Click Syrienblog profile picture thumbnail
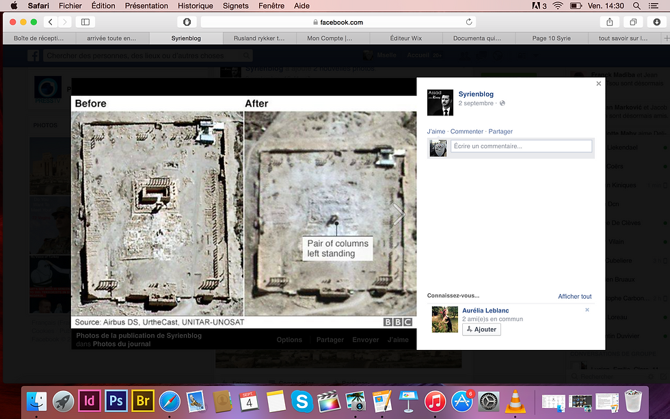The height and width of the screenshot is (419, 670). pos(440,103)
